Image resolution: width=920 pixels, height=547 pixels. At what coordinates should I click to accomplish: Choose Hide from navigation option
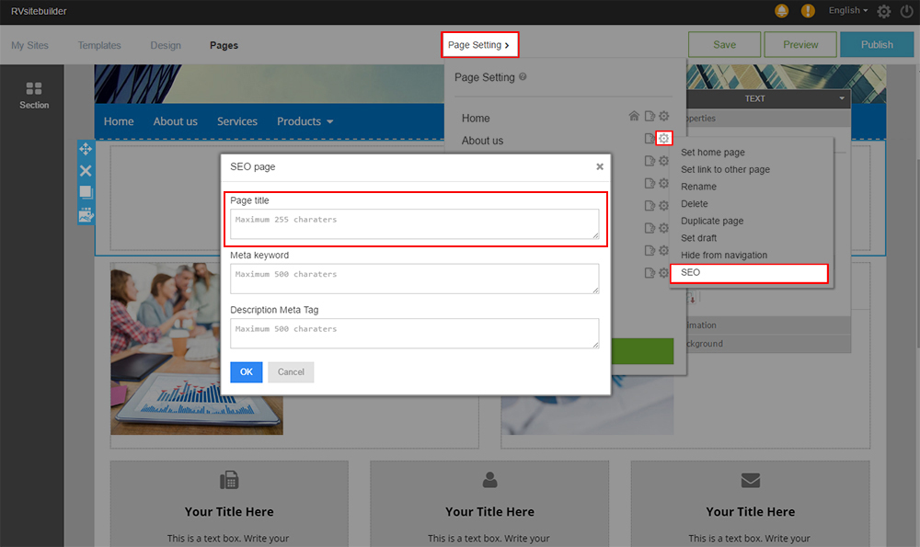point(723,255)
